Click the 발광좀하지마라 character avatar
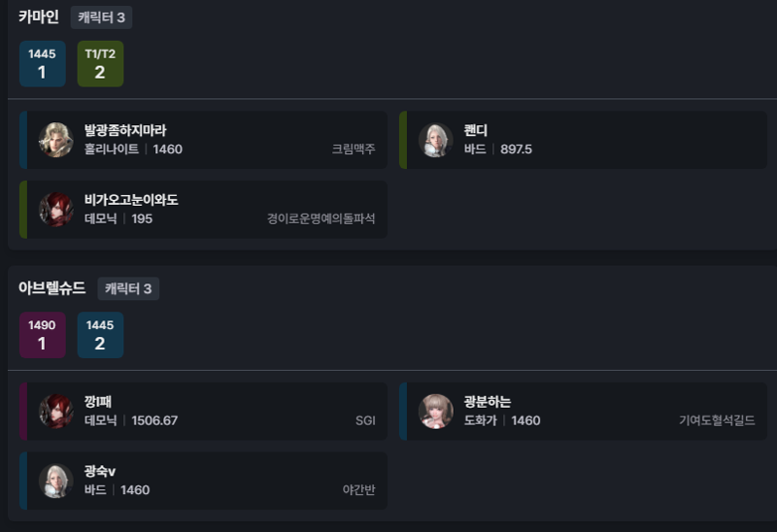 click(x=56, y=140)
